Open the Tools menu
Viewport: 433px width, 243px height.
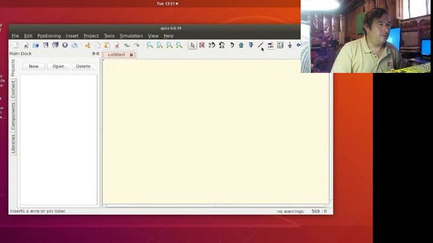109,36
